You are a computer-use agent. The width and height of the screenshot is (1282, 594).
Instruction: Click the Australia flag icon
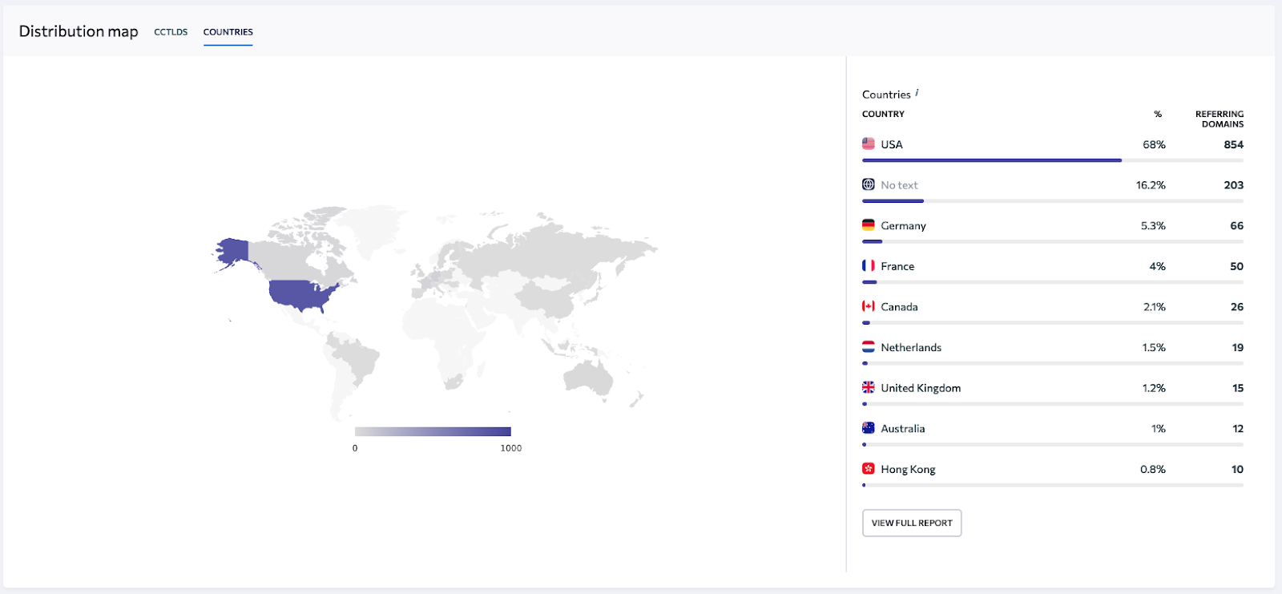pos(868,428)
